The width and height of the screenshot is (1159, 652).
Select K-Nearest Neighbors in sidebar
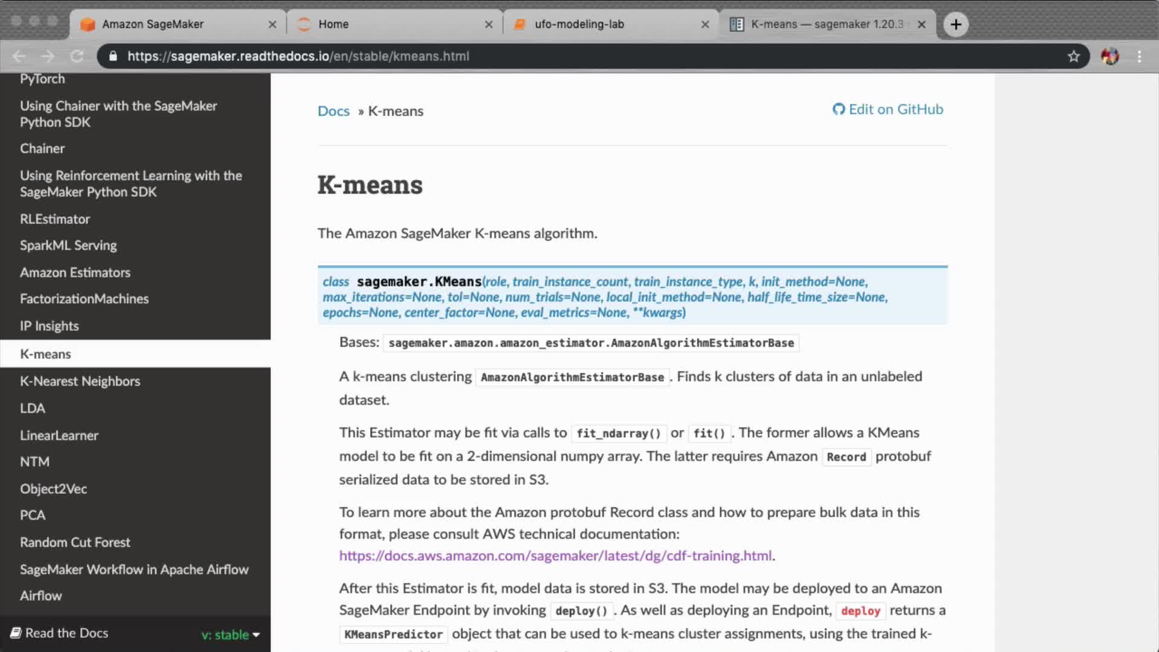[80, 381]
